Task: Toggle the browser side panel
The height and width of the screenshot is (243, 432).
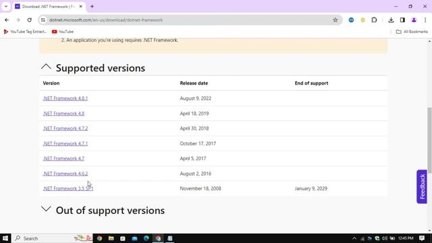Action: 402,20
